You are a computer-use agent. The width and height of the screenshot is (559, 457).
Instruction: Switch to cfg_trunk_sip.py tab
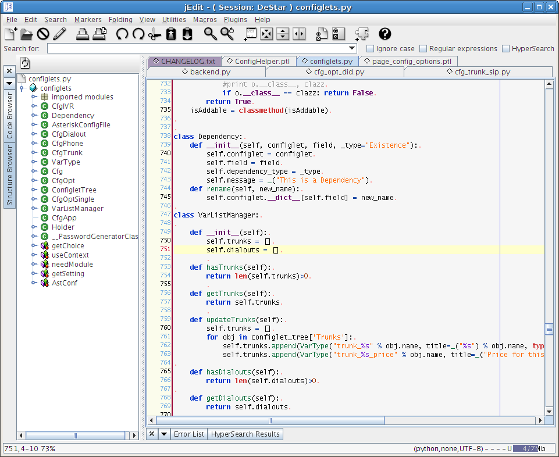coord(478,72)
